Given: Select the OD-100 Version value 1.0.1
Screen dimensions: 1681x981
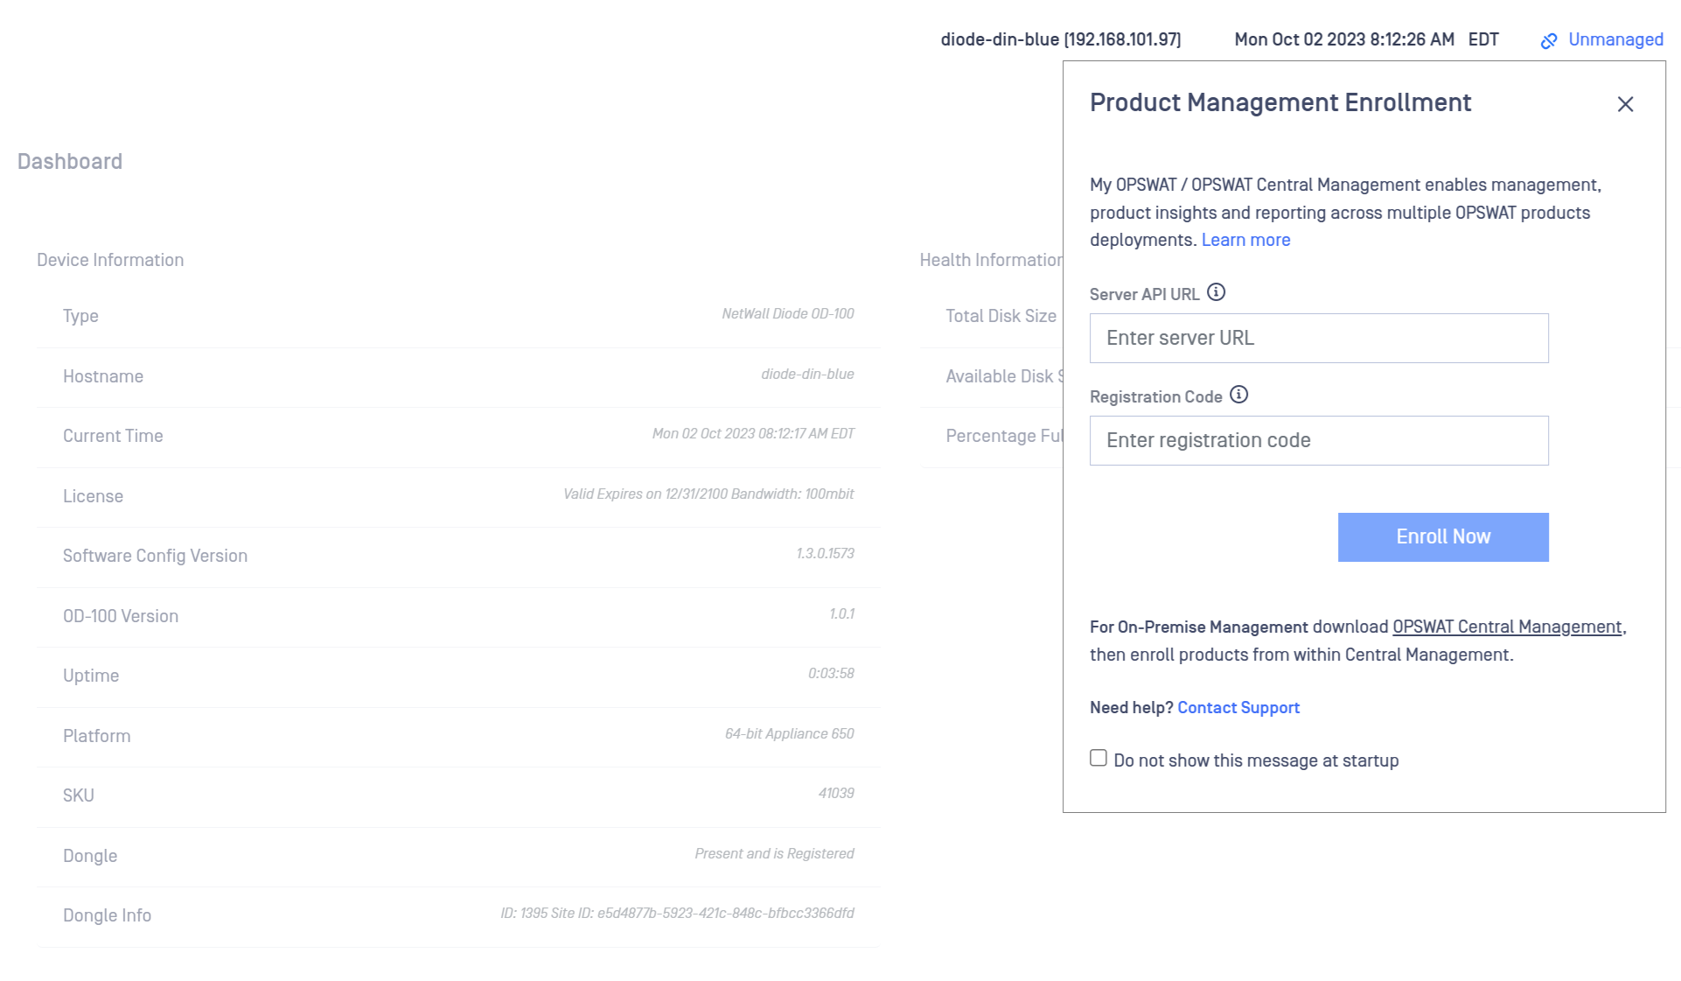Looking at the screenshot, I should (x=841, y=613).
